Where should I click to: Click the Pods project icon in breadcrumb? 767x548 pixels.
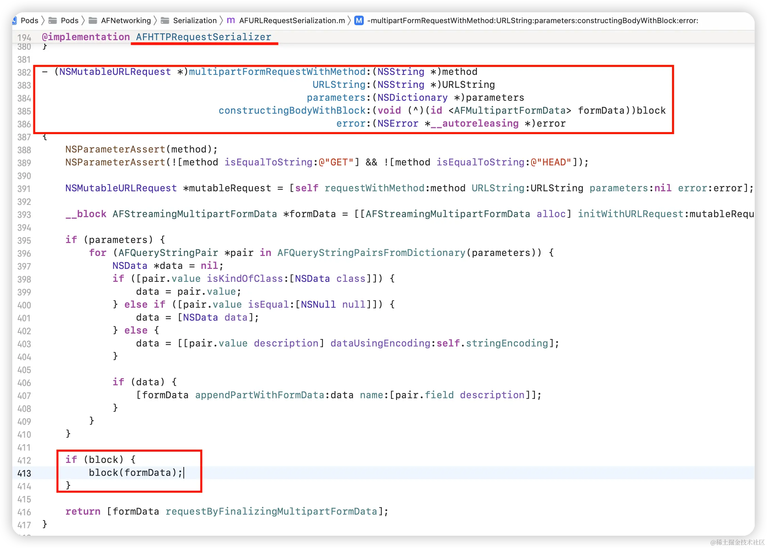click(x=14, y=21)
